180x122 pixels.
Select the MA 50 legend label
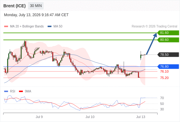coord(58,27)
